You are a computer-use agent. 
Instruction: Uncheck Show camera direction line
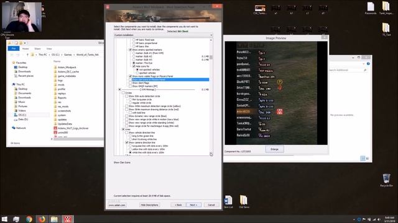coord(127,142)
